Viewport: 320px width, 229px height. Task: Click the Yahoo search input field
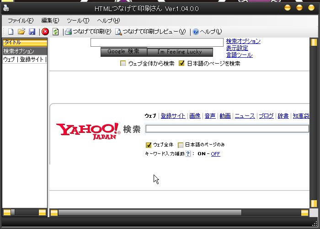click(227, 129)
